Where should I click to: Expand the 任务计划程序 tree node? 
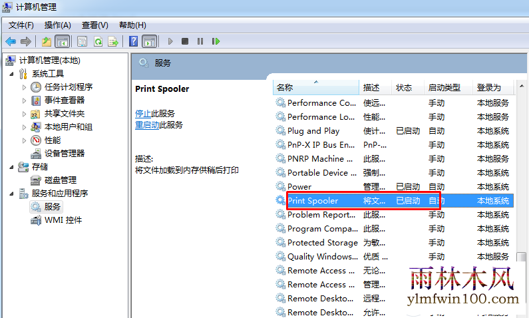pyautogui.click(x=24, y=87)
